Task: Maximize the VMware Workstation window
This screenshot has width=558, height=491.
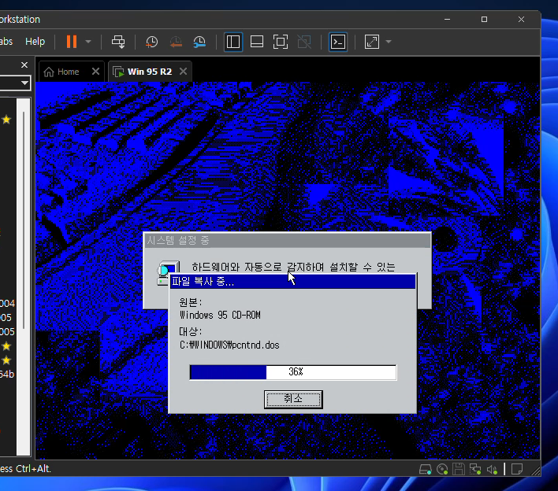Action: (x=485, y=19)
